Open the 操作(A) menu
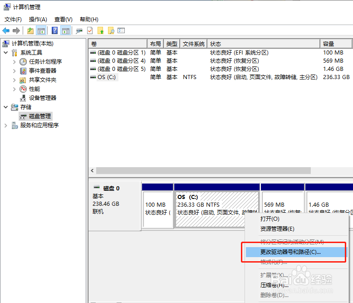The height and width of the screenshot is (303, 353). tap(38, 20)
